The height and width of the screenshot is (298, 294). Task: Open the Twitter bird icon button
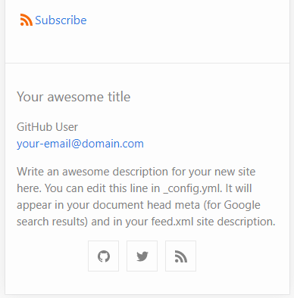coord(142,256)
